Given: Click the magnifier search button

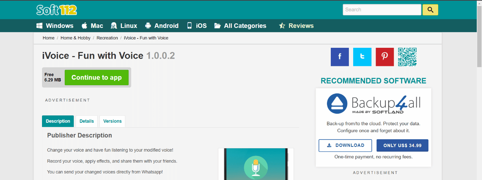Looking at the screenshot, I should coord(430,10).
